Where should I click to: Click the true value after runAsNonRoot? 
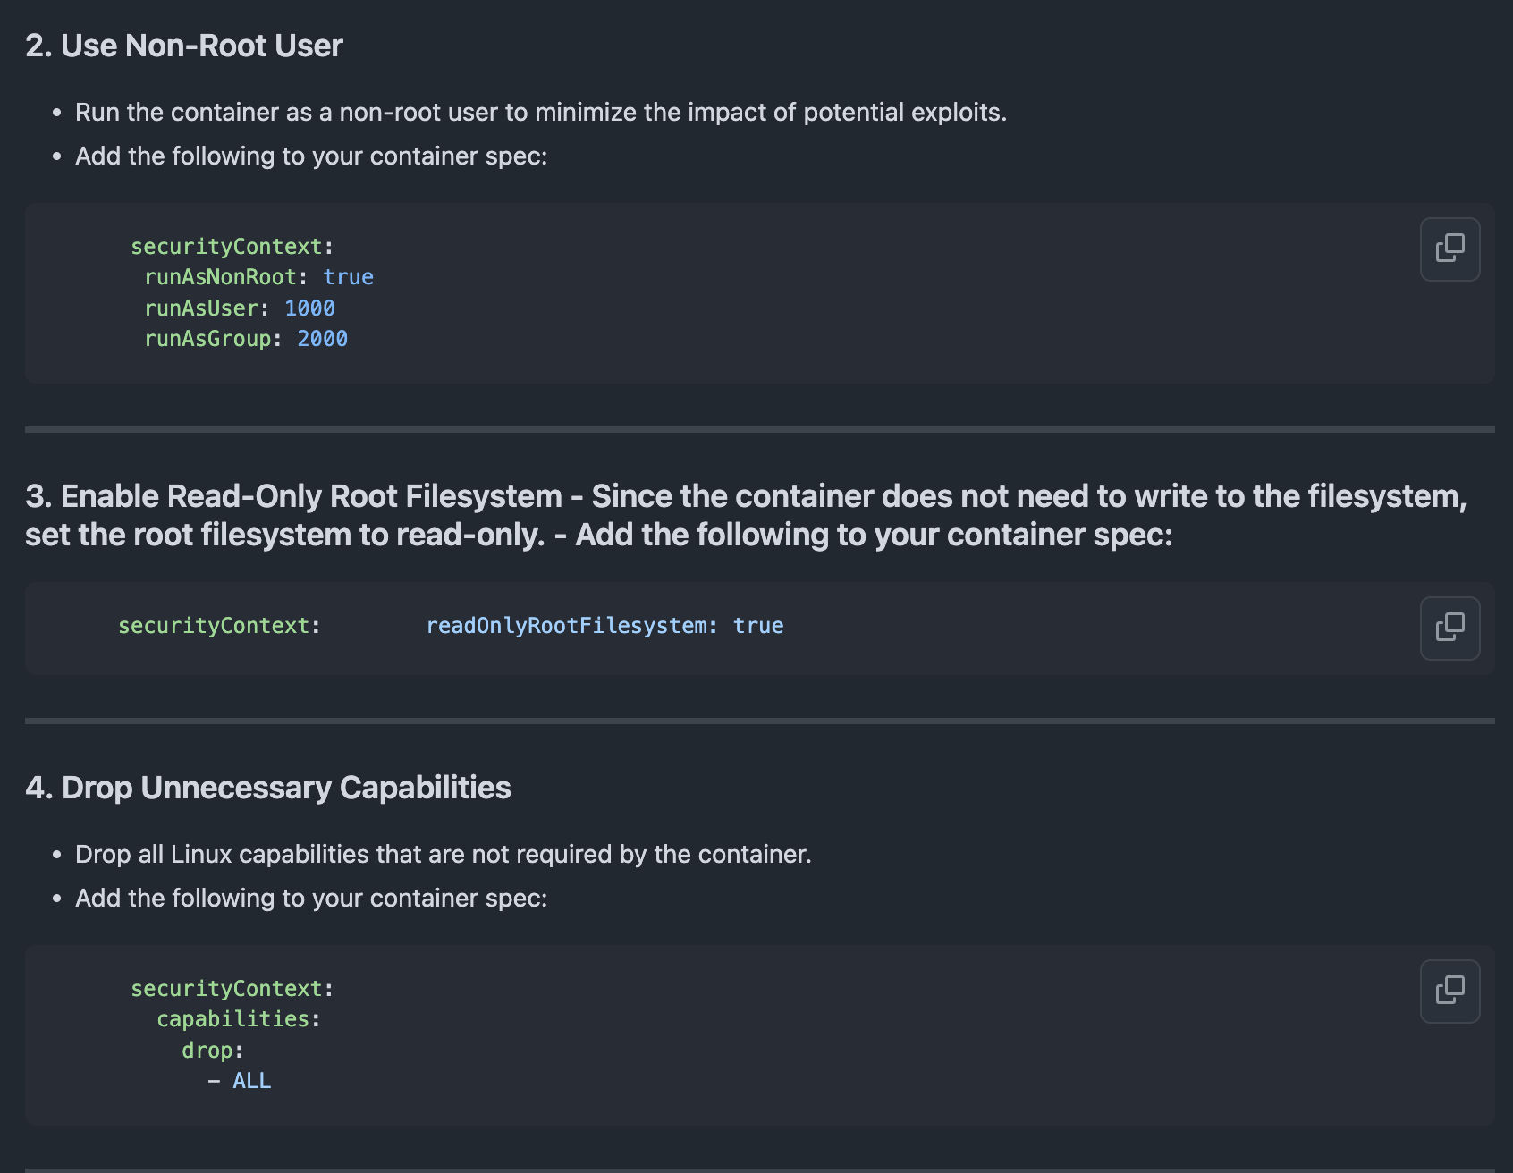point(348,277)
